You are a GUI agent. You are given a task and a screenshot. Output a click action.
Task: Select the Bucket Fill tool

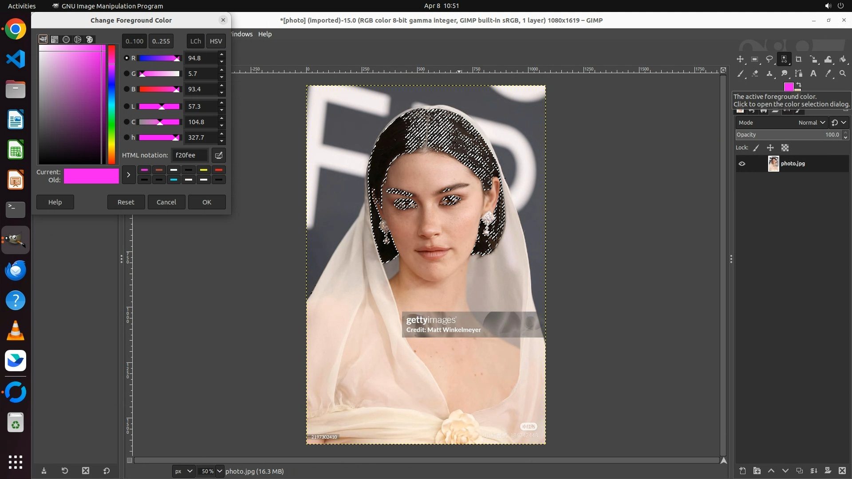(843, 59)
